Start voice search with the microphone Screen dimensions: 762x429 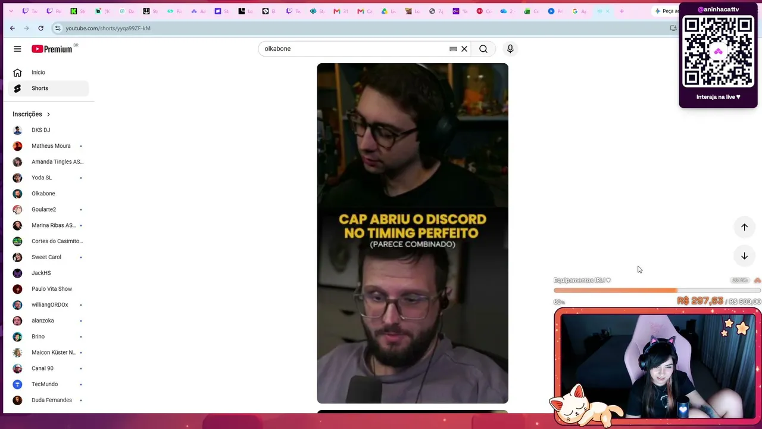(510, 49)
